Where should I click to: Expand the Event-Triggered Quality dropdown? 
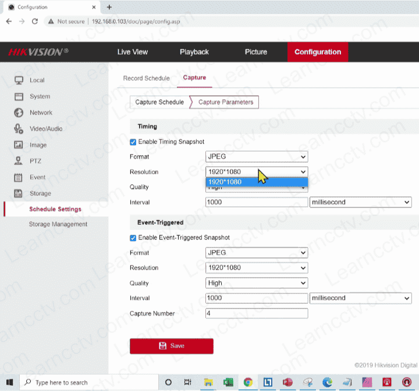point(257,283)
